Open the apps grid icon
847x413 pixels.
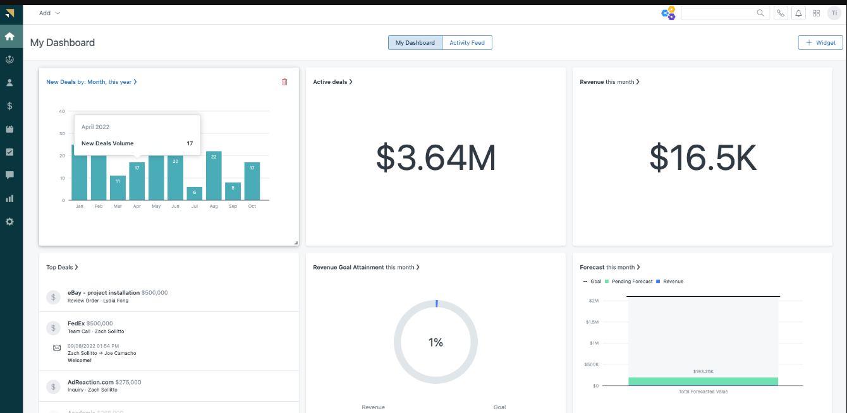click(x=817, y=13)
